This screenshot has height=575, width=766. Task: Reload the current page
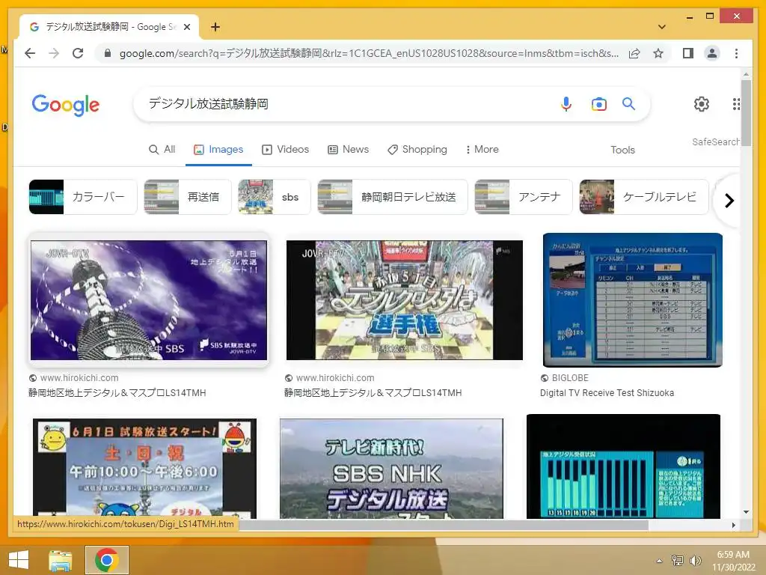[x=78, y=53]
